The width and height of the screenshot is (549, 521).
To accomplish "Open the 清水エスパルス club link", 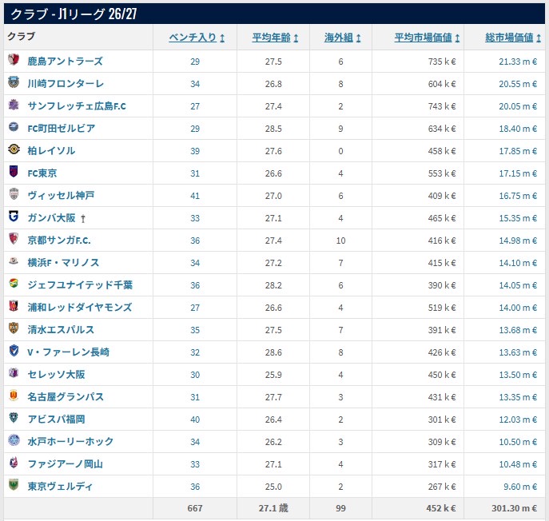I will (61, 330).
